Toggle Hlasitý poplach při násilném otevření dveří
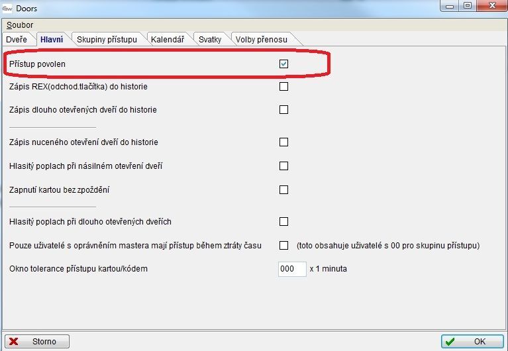508x351 pixels. coord(283,166)
